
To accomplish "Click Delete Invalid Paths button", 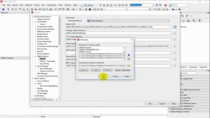I will 123,70.
